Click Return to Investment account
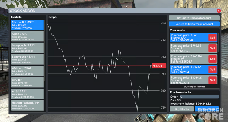Image resolution: width=228 pixels, height=122 pixels. click(194, 24)
